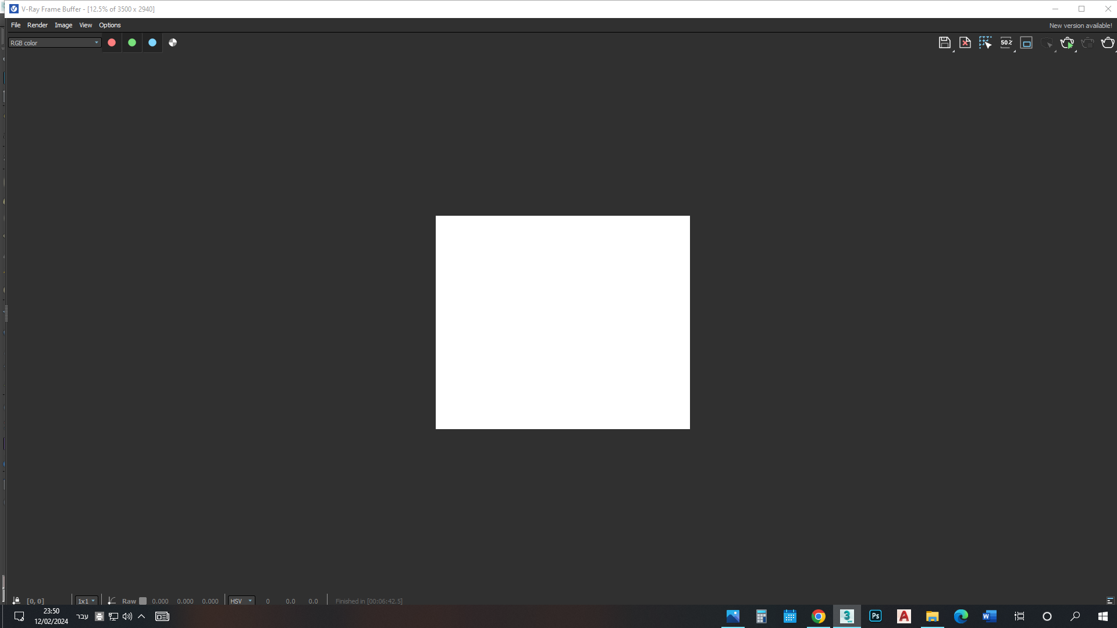Click the duplicate to host frame buffer icon
The height and width of the screenshot is (628, 1117).
(x=1026, y=42)
